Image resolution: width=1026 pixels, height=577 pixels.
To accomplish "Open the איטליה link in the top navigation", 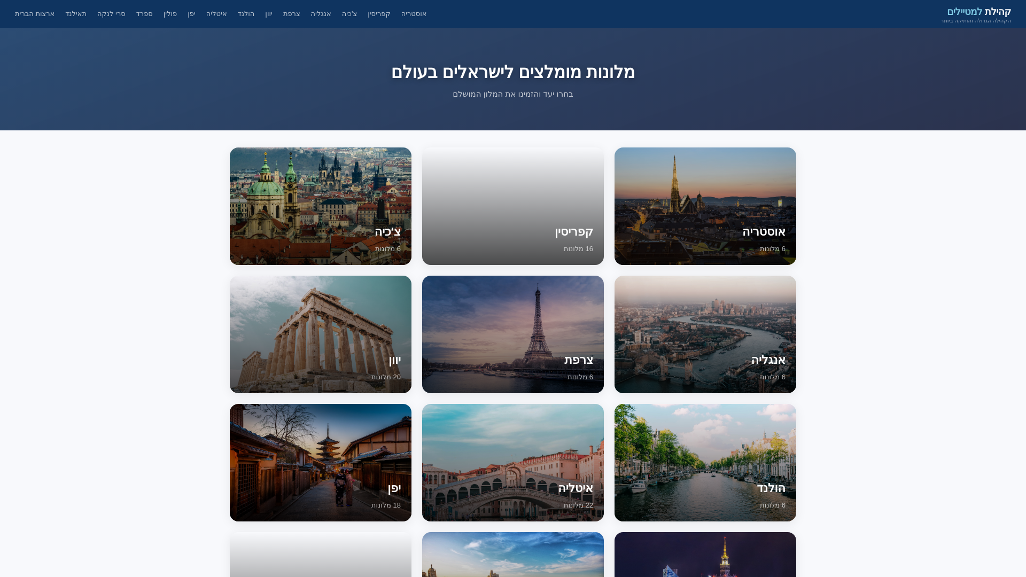I will (x=216, y=14).
